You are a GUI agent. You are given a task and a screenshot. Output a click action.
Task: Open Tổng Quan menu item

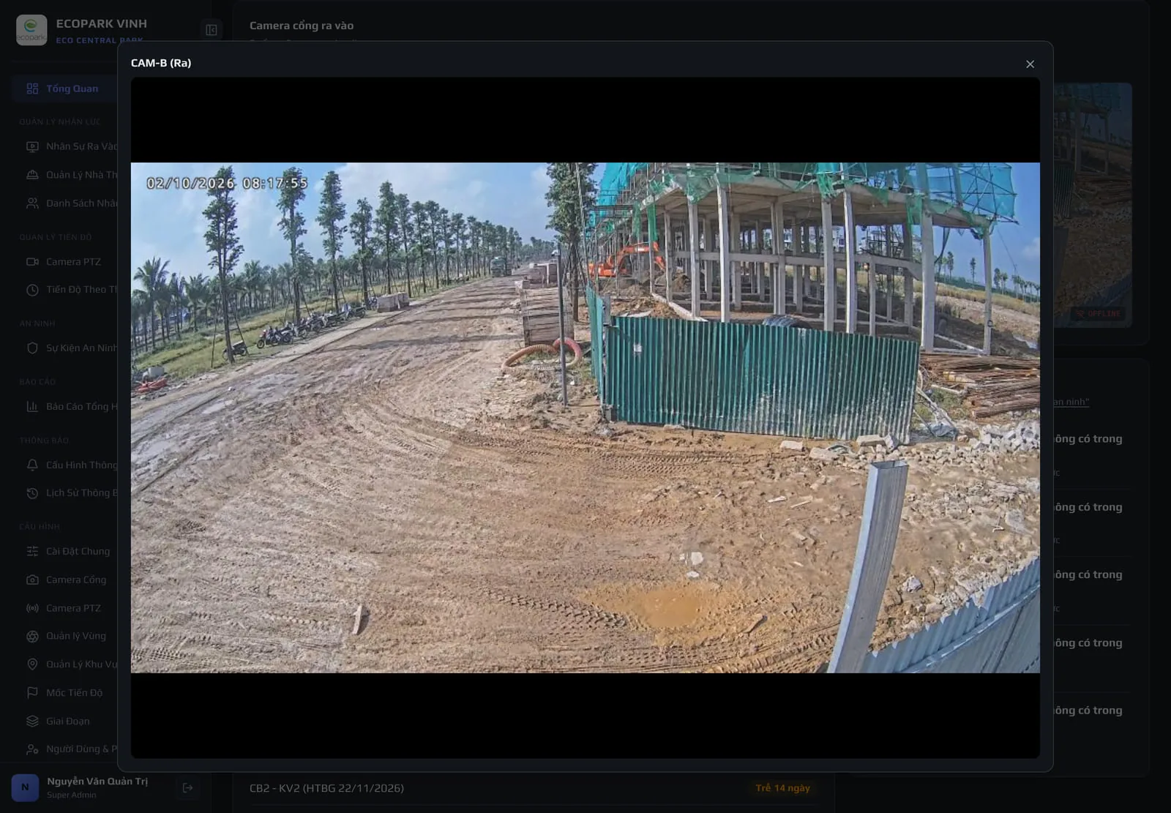pos(64,89)
